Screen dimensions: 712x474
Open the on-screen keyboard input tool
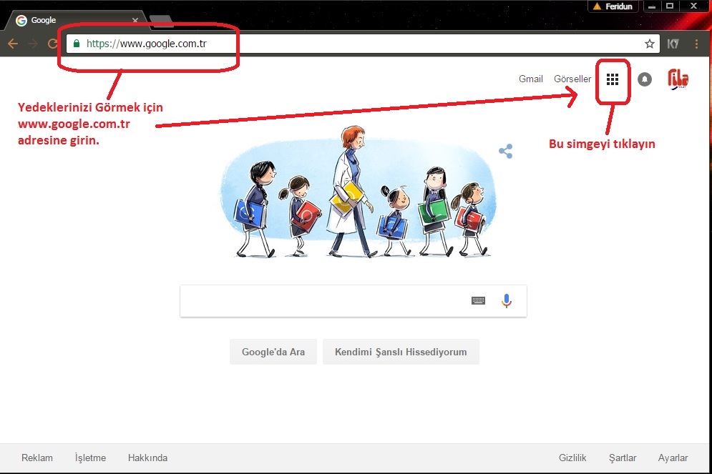pos(478,301)
